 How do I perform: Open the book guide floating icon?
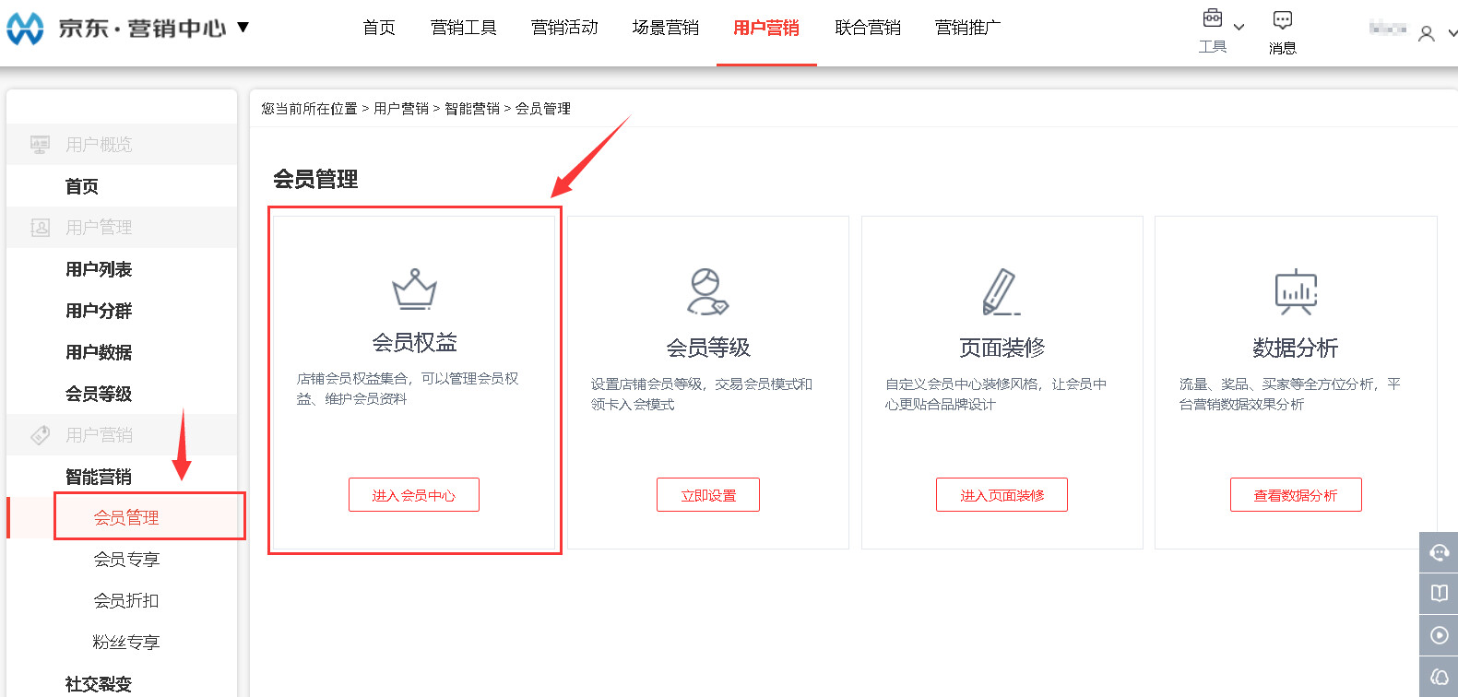(x=1439, y=594)
